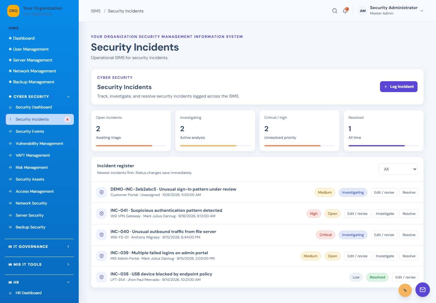Click Investigate for INC-041
The image size is (436, 303).
click(x=385, y=214)
